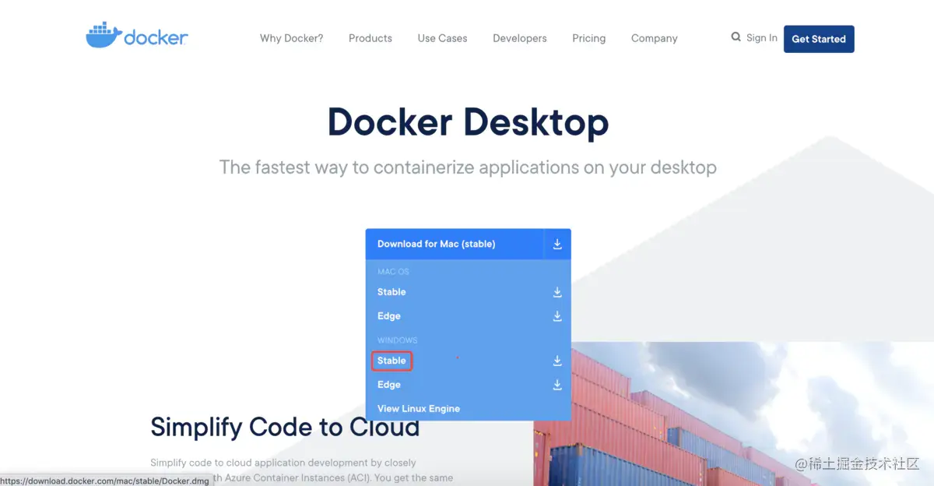Viewport: 934px width, 486px height.
Task: Click download arrow beside Download for Mac
Action: (557, 244)
